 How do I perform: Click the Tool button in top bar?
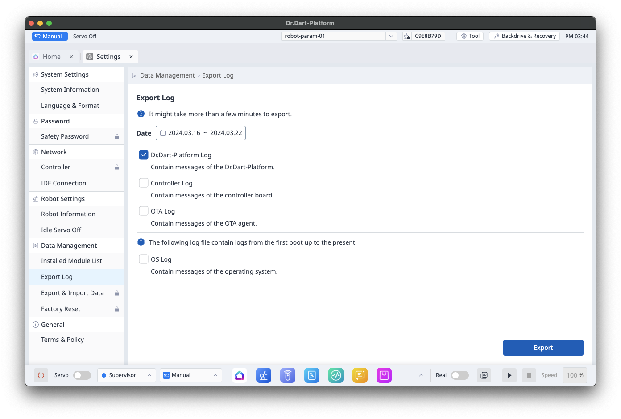(x=470, y=36)
